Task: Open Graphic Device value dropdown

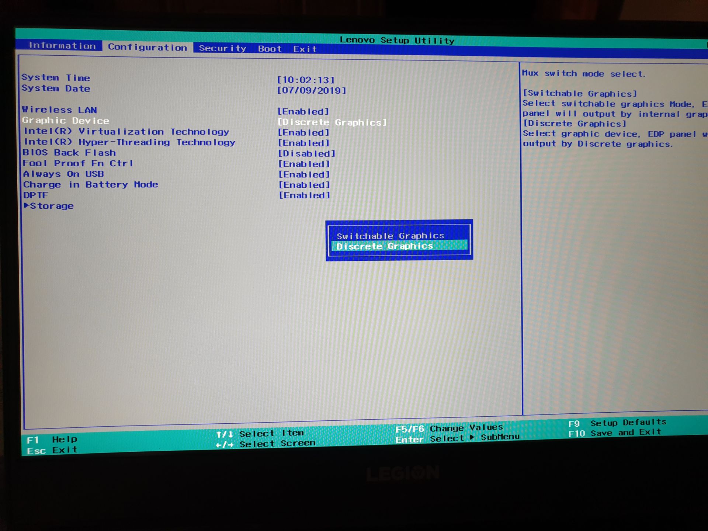Action: tap(332, 122)
